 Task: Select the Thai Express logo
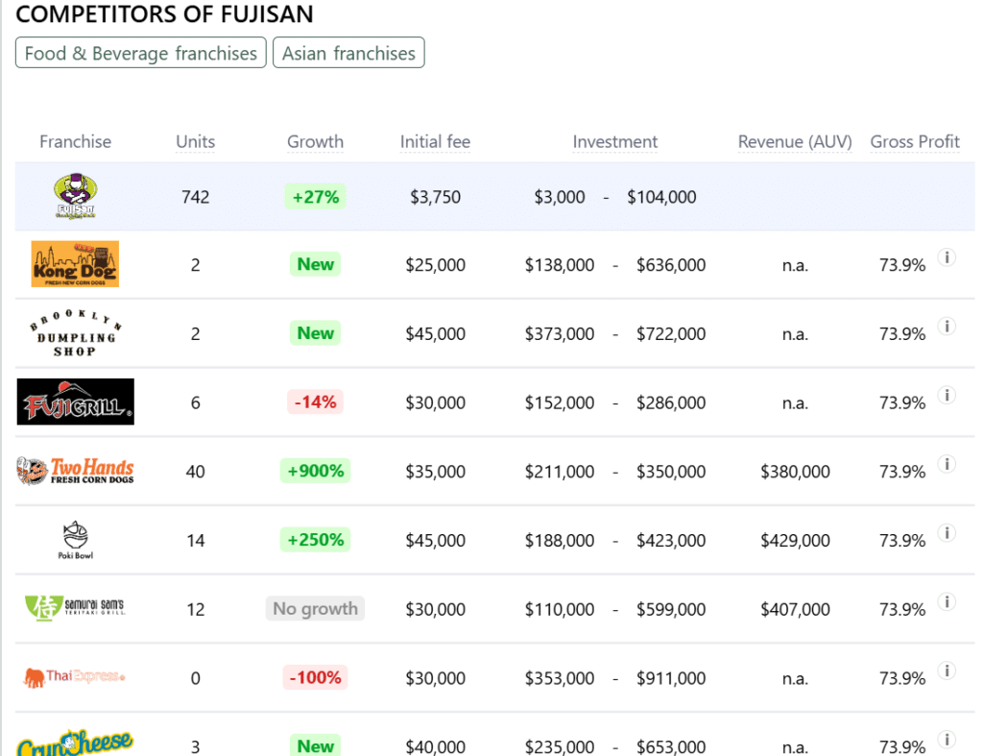75,677
